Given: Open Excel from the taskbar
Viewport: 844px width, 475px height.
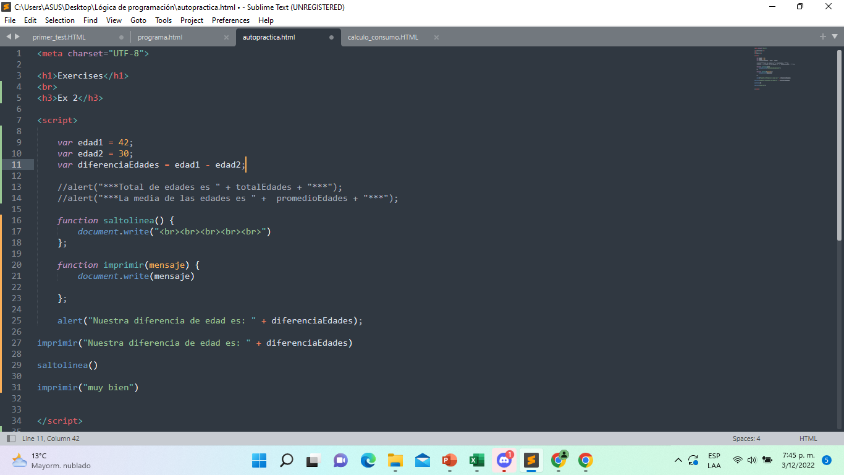Looking at the screenshot, I should [x=476, y=460].
